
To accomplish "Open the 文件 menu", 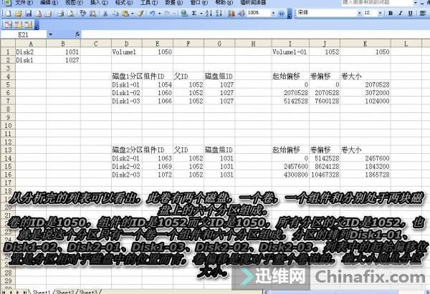I will (x=24, y=3).
